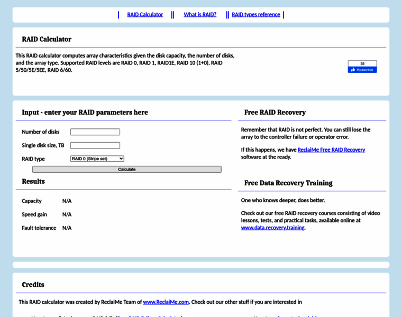Open the RAID types reference link
This screenshot has height=317, width=402.
(256, 15)
